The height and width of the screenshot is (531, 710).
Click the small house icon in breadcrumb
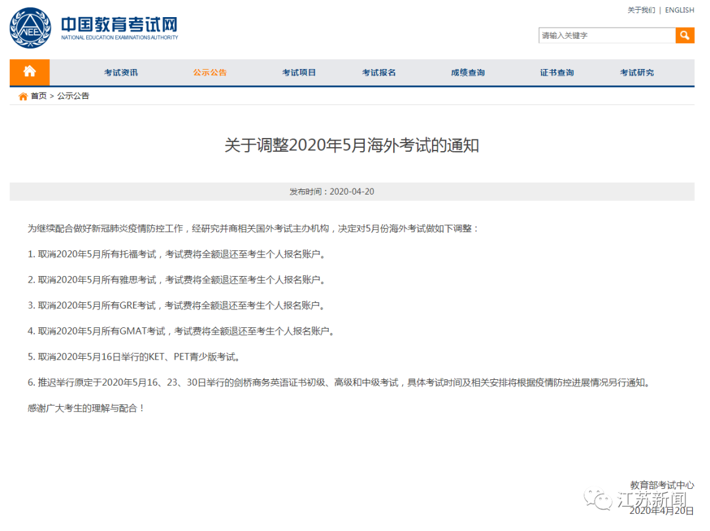[x=23, y=96]
